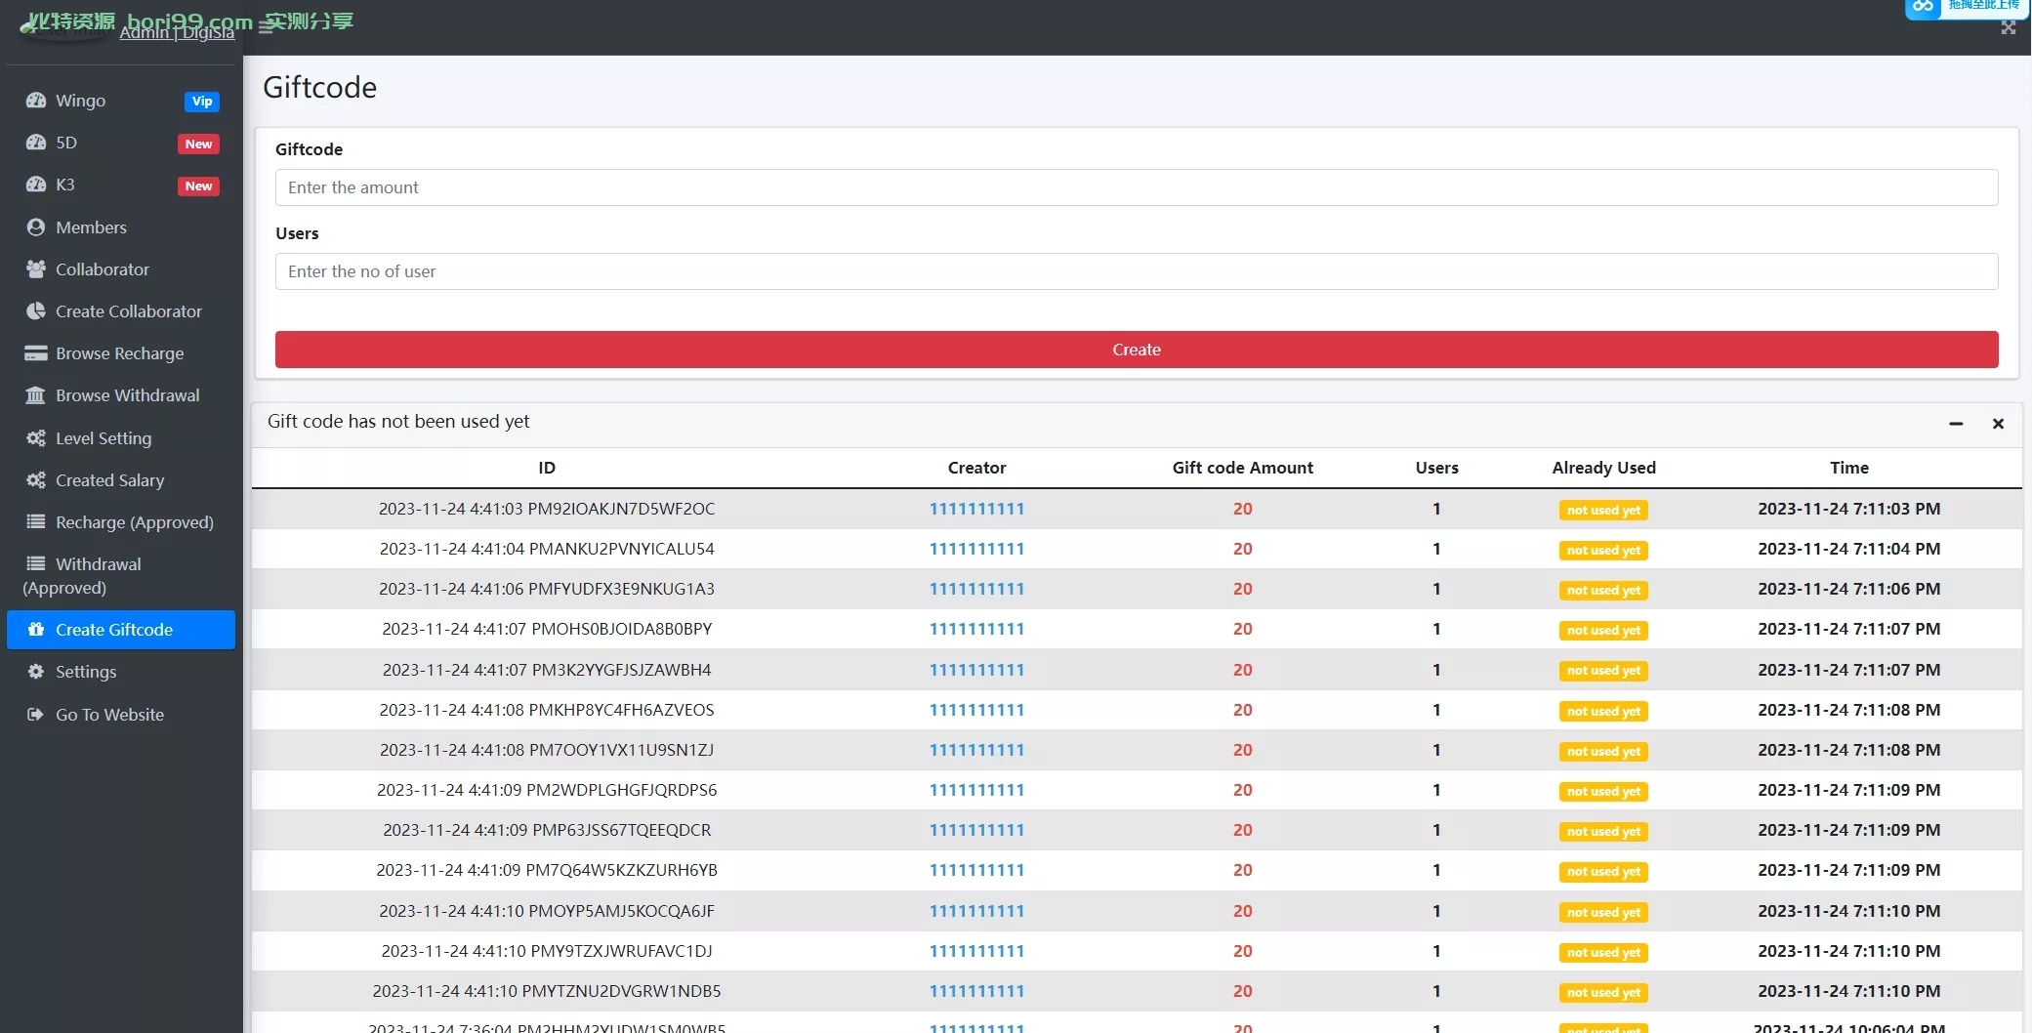The width and height of the screenshot is (2032, 1033).
Task: Open Browse Recharge page
Action: (121, 353)
